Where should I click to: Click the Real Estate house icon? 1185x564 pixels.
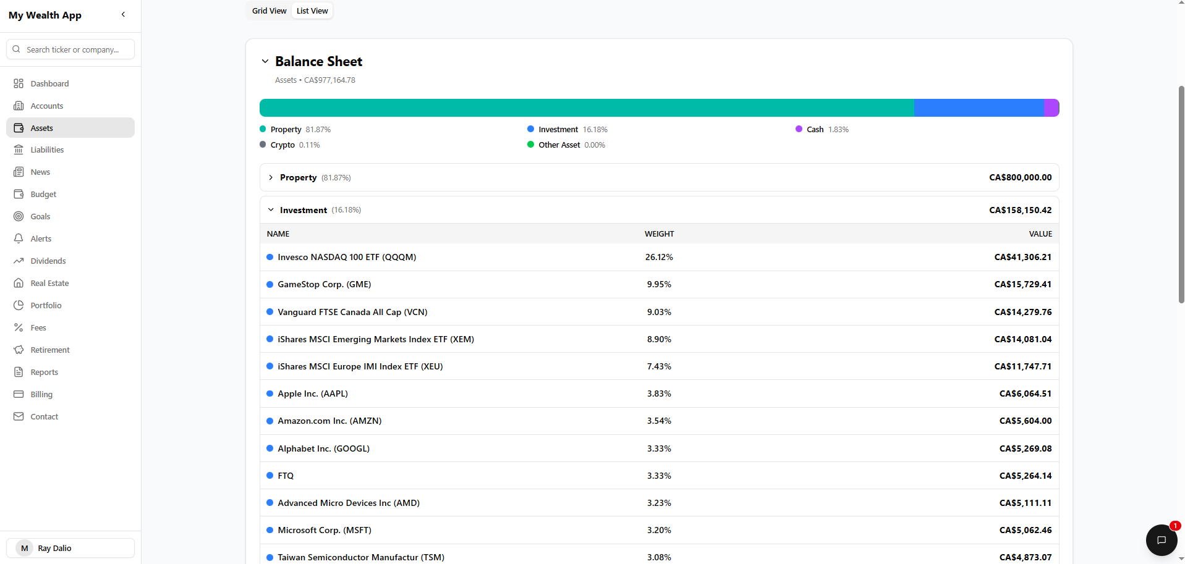pos(19,283)
